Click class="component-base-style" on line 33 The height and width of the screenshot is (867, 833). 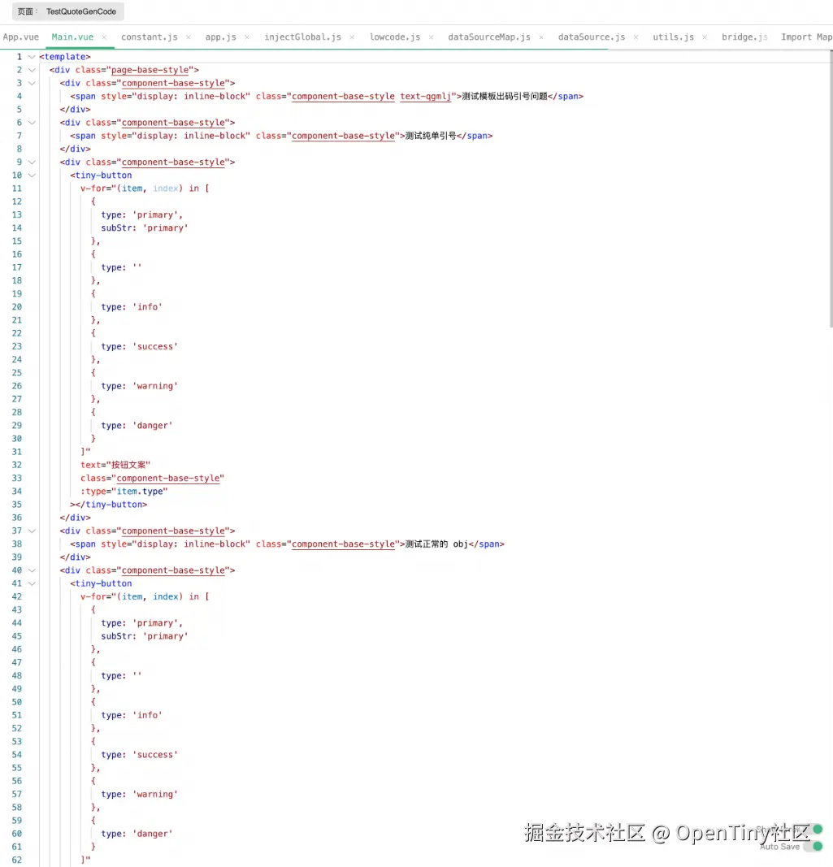152,479
